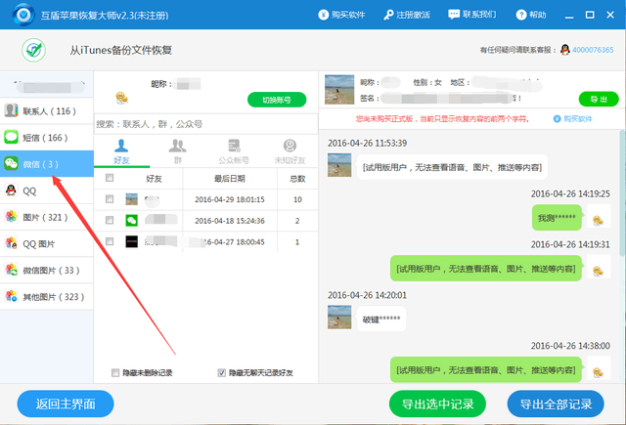Viewport: 626px width, 425px height.
Task: Click the account avatar beside 昵称
Action: tap(121, 98)
